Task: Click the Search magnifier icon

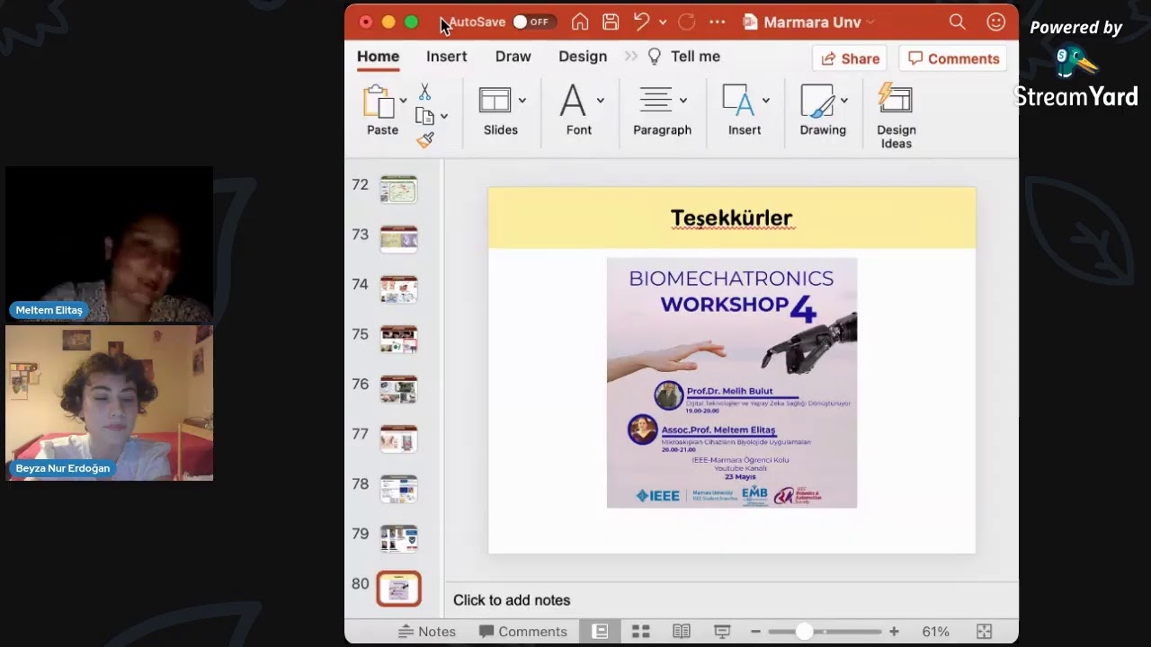Action: point(957,22)
